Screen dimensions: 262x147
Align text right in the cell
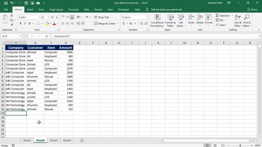[72, 24]
